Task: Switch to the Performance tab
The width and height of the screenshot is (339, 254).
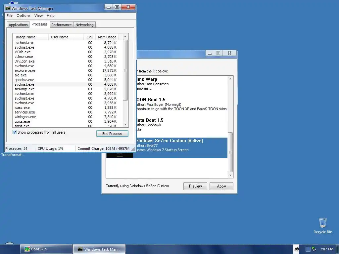Action: [x=61, y=25]
